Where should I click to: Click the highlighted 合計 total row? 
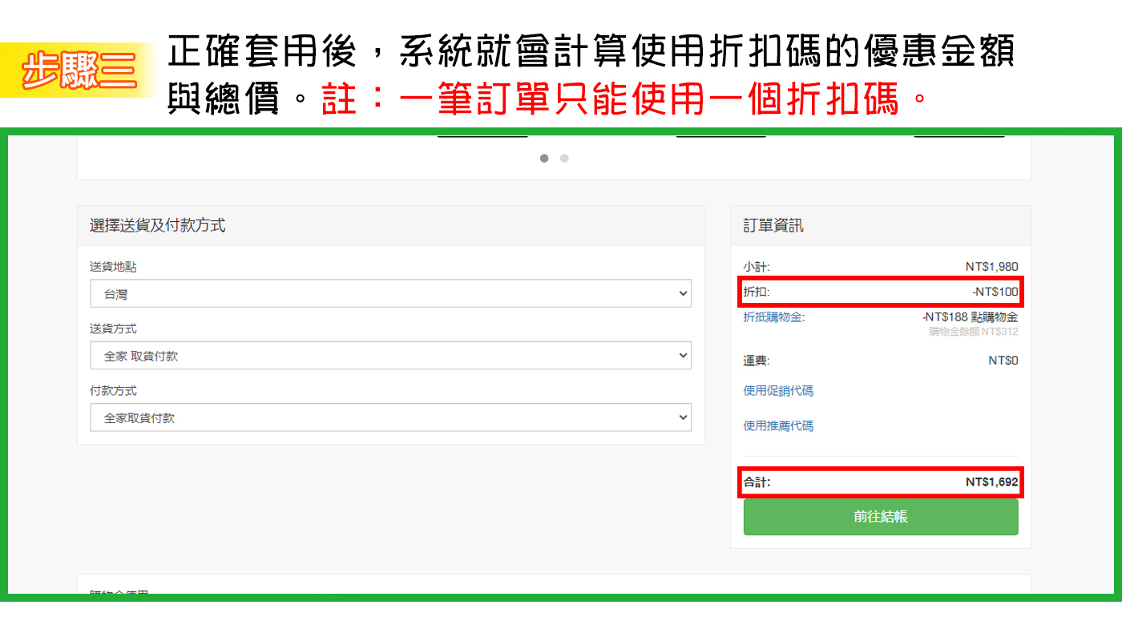[x=880, y=482]
